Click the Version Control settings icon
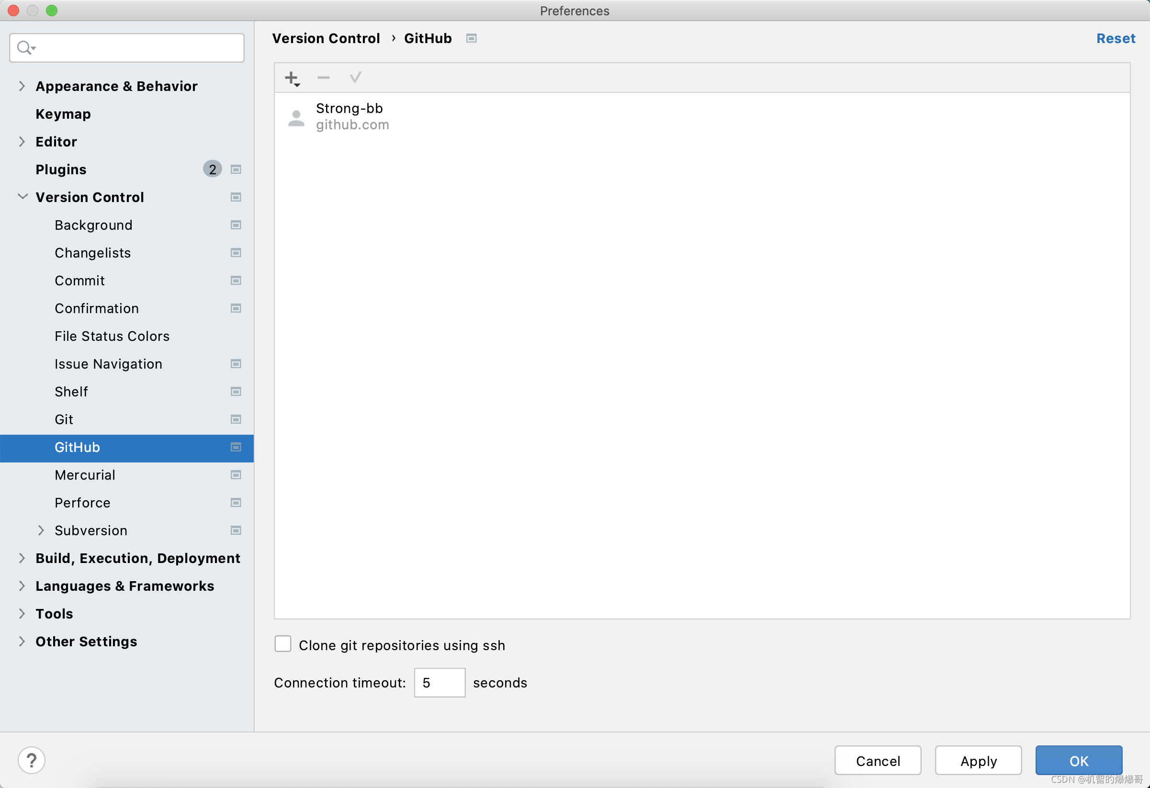 point(236,197)
